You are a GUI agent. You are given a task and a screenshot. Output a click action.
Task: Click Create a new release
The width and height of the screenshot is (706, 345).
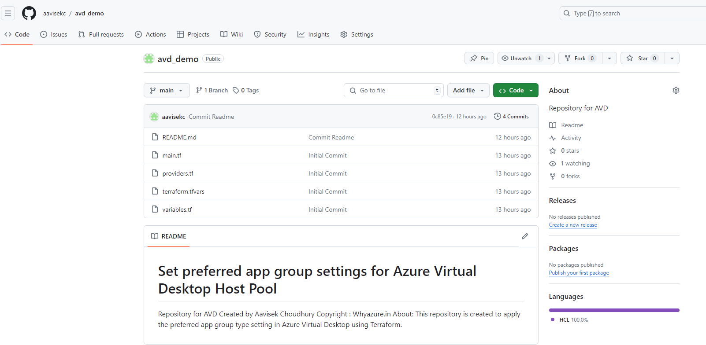pos(573,225)
